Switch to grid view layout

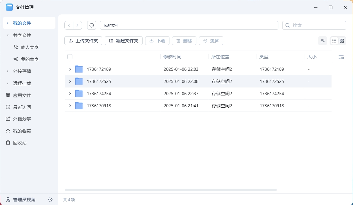342,41
